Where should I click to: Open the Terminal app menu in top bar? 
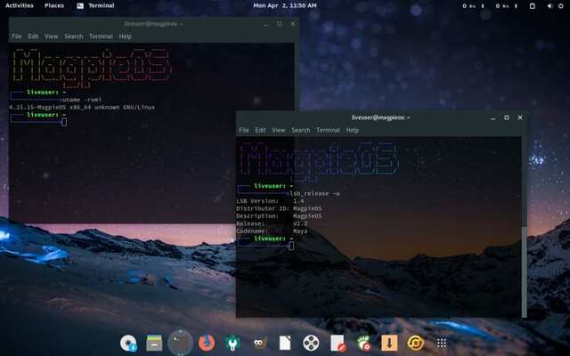96,5
